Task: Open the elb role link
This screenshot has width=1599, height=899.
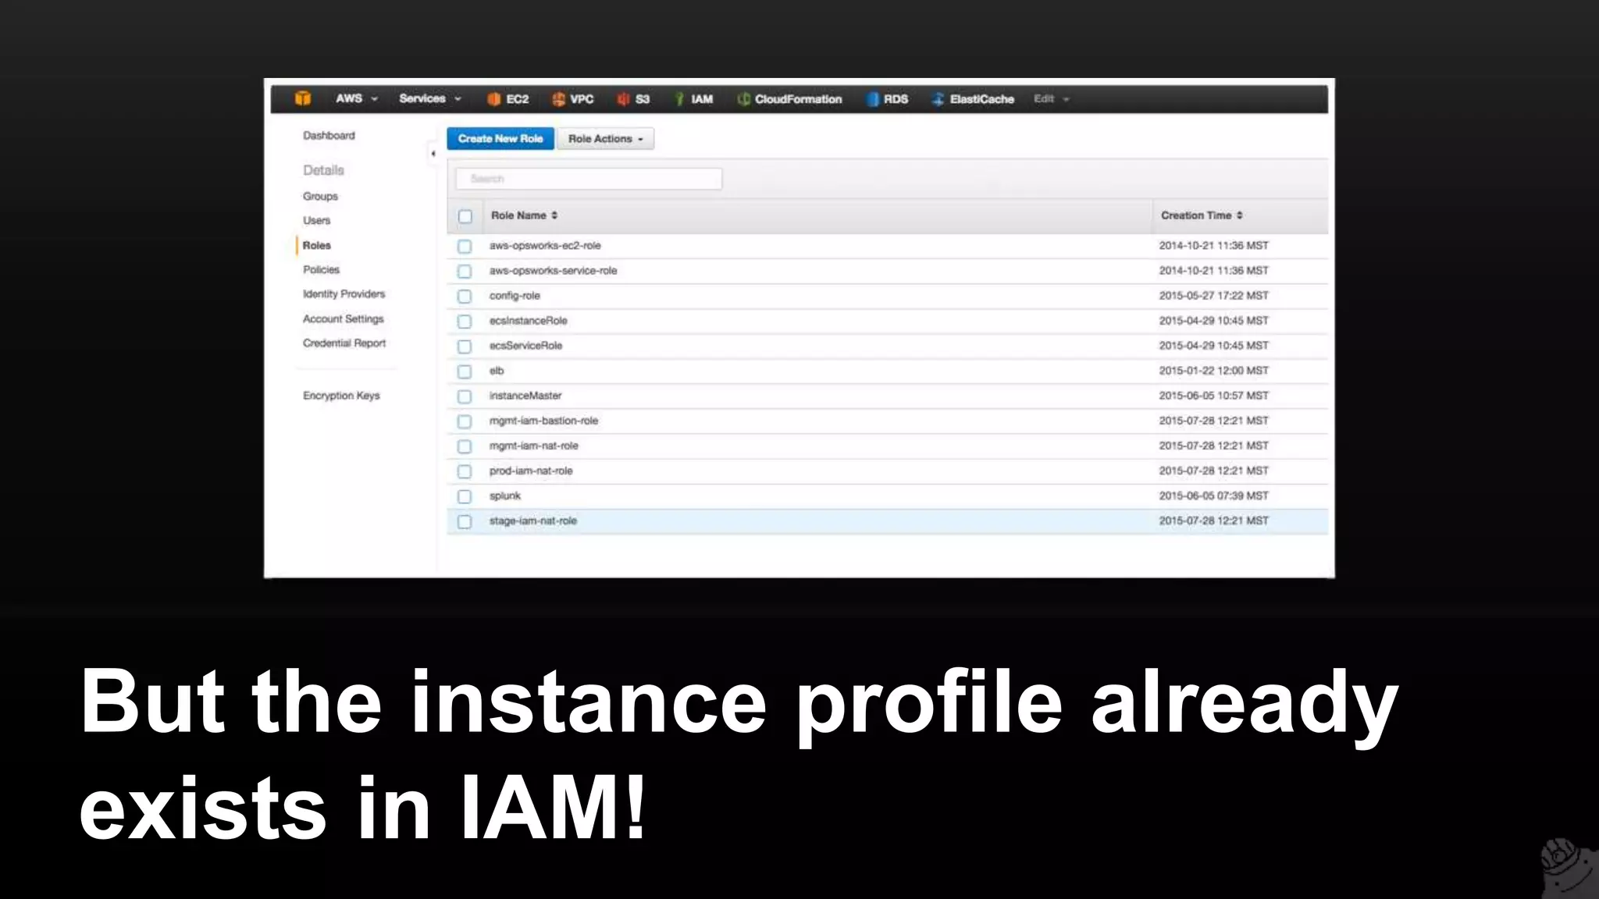Action: tap(497, 370)
